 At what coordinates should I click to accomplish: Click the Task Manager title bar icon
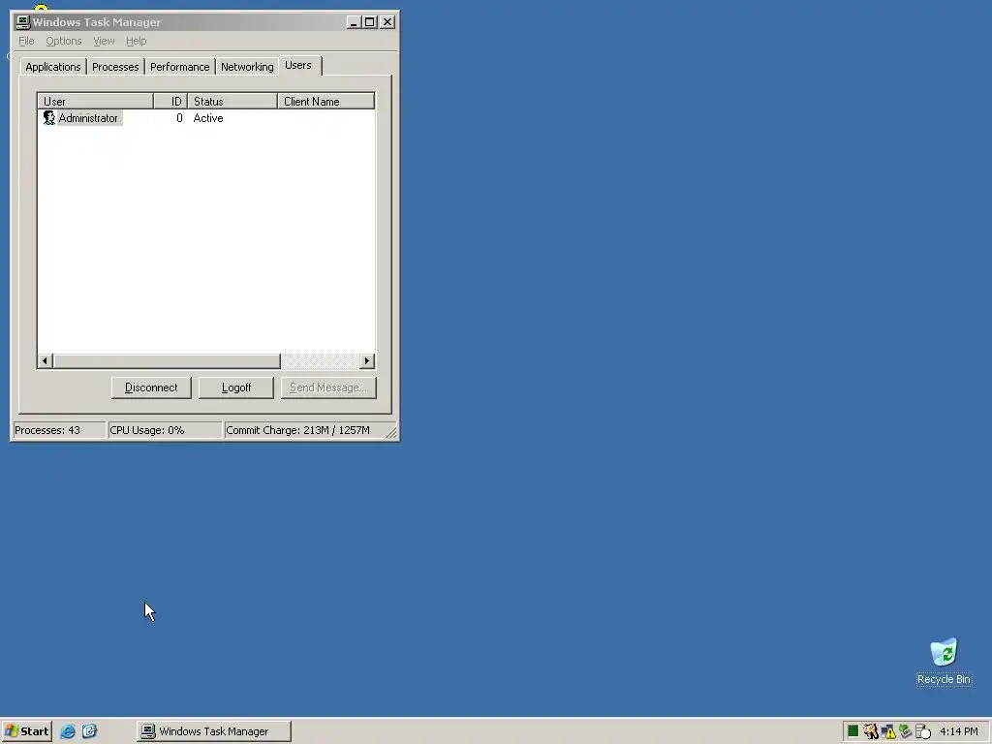point(23,22)
